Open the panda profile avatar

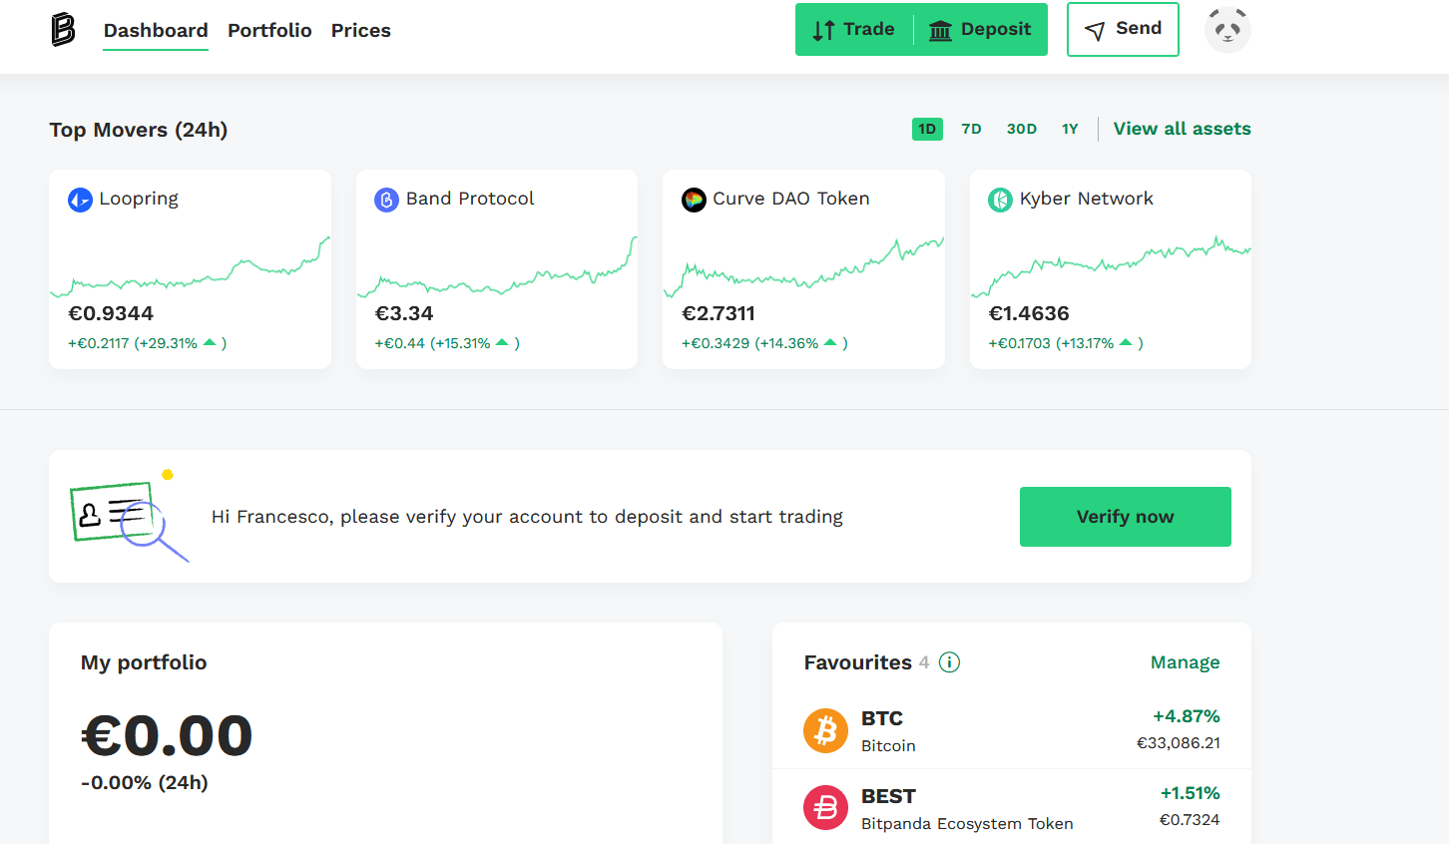point(1227,30)
